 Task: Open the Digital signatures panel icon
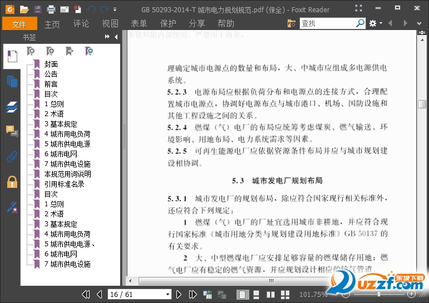pos(12,207)
